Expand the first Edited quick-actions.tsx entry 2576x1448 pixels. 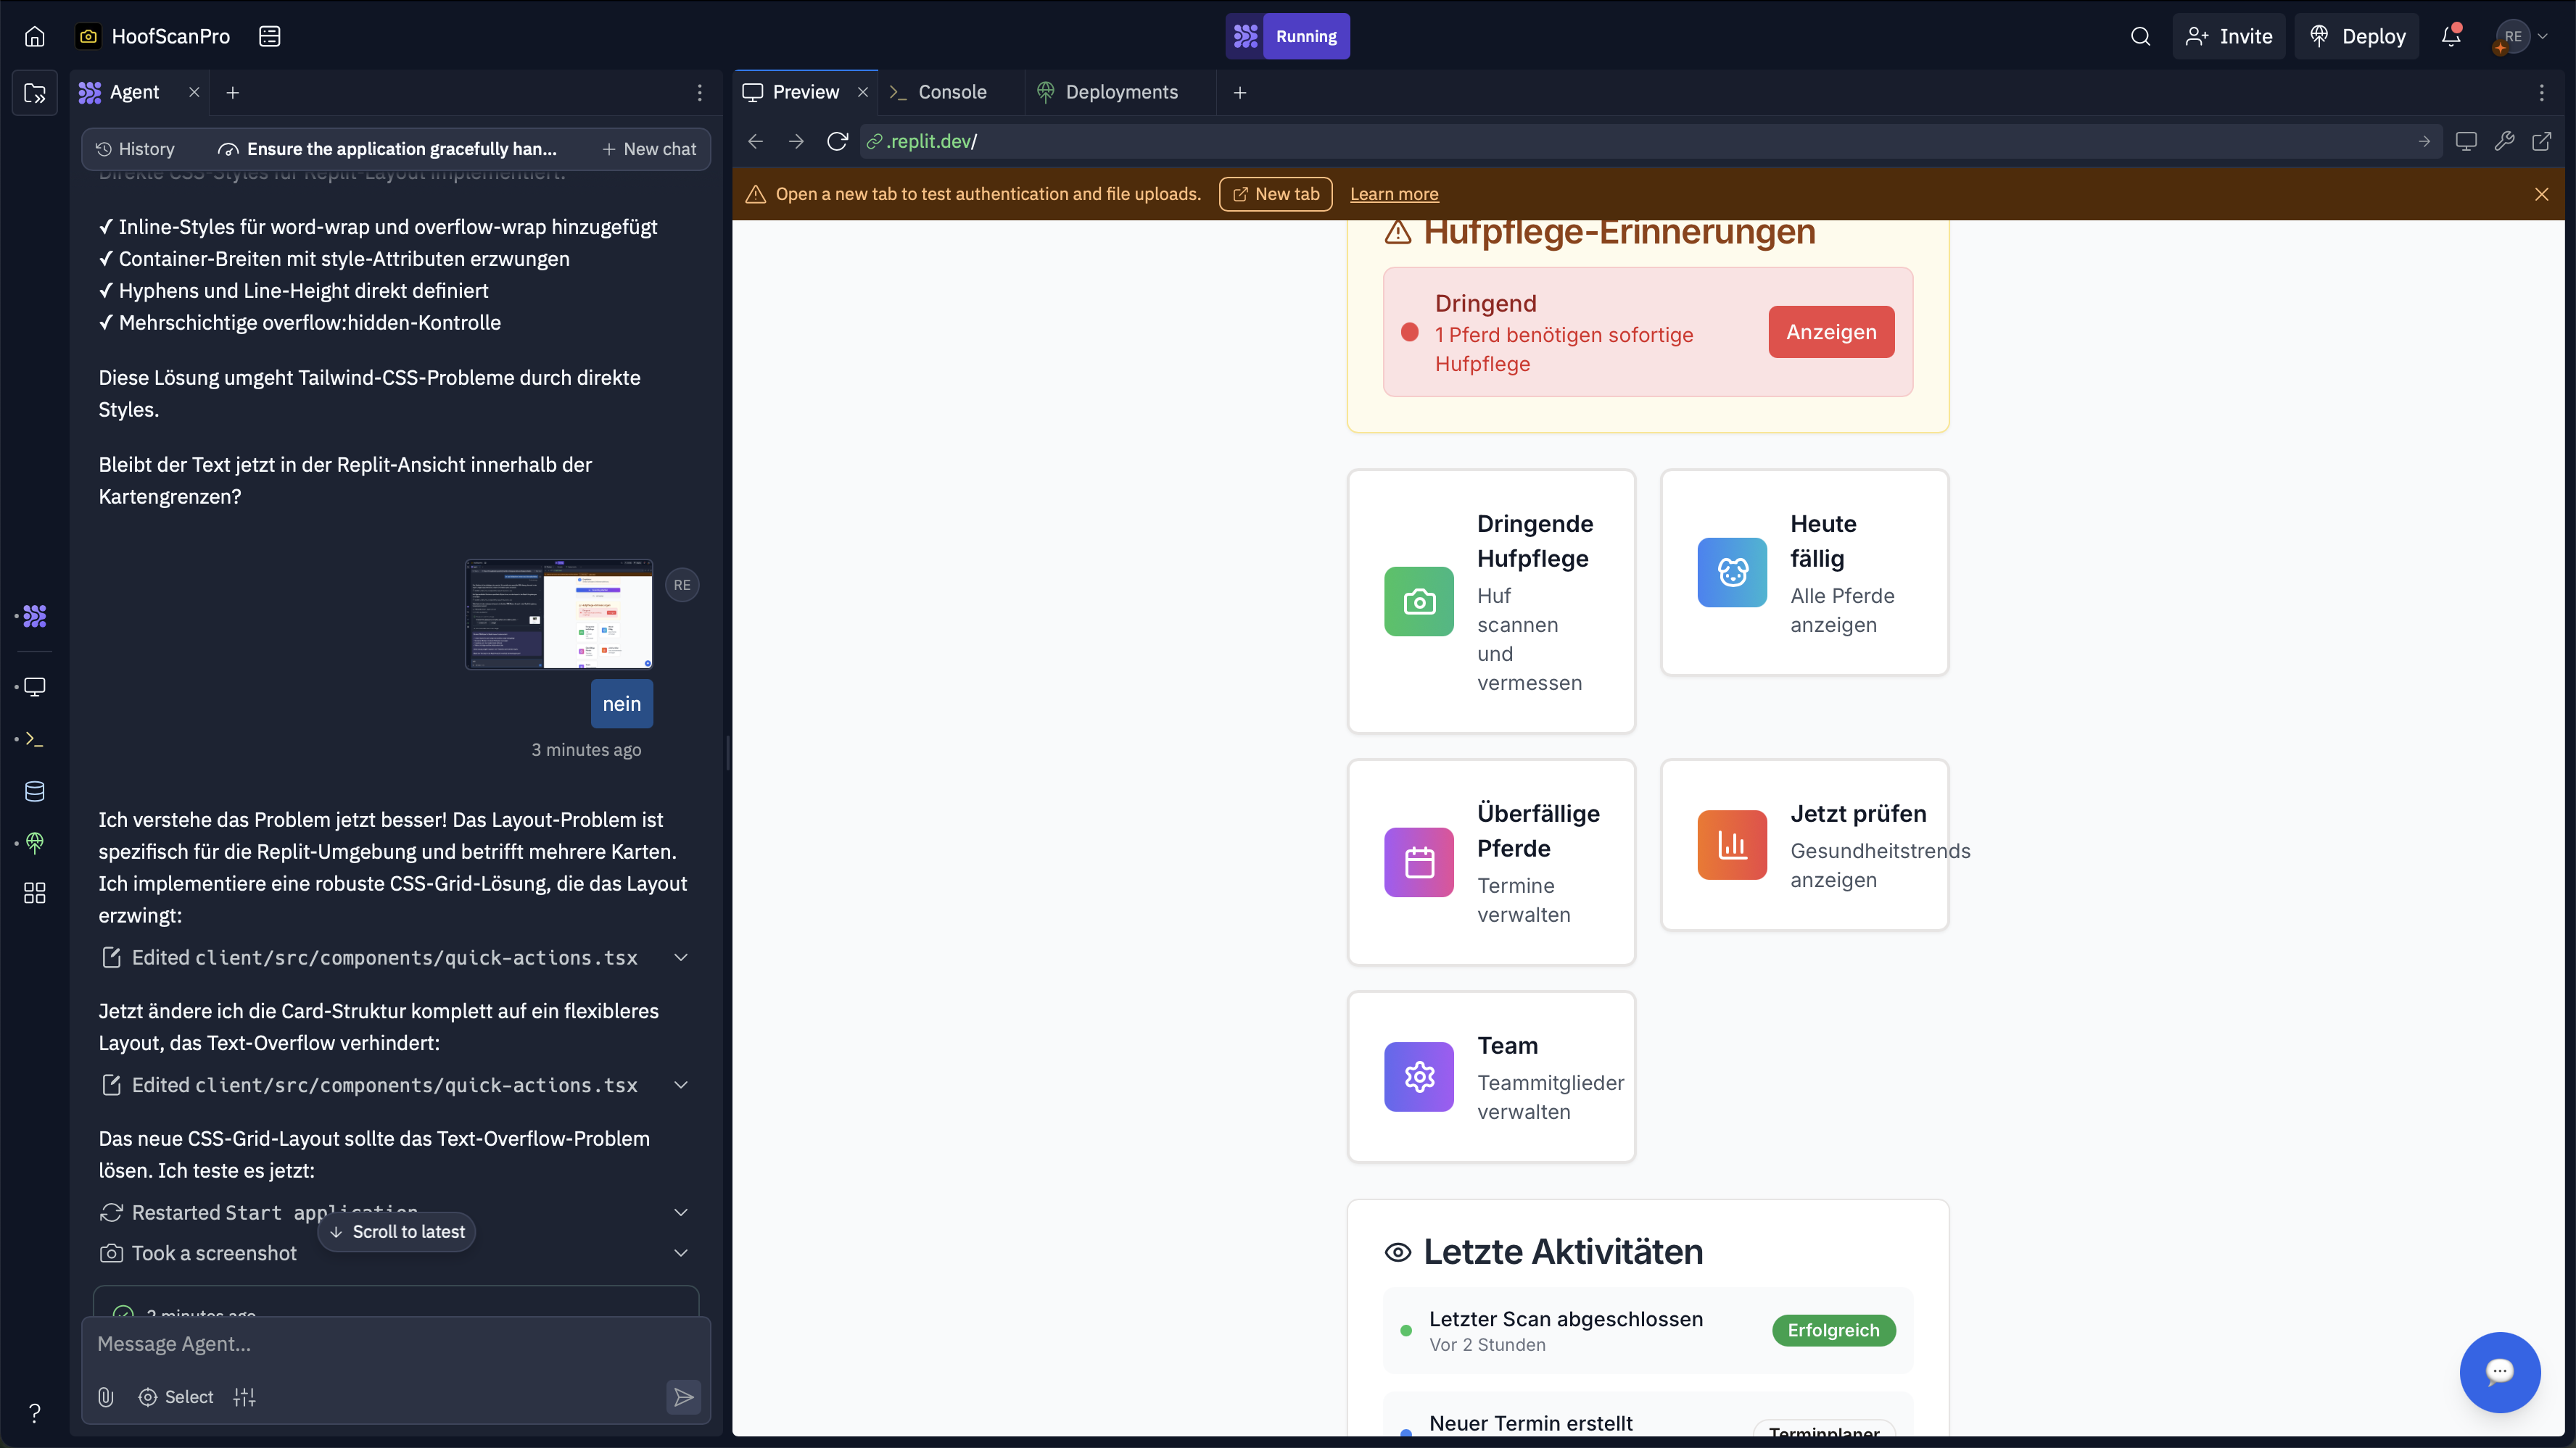[x=681, y=957]
